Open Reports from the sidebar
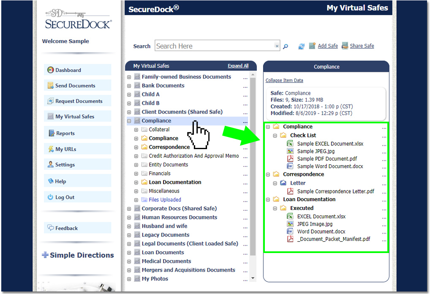 pos(78,133)
